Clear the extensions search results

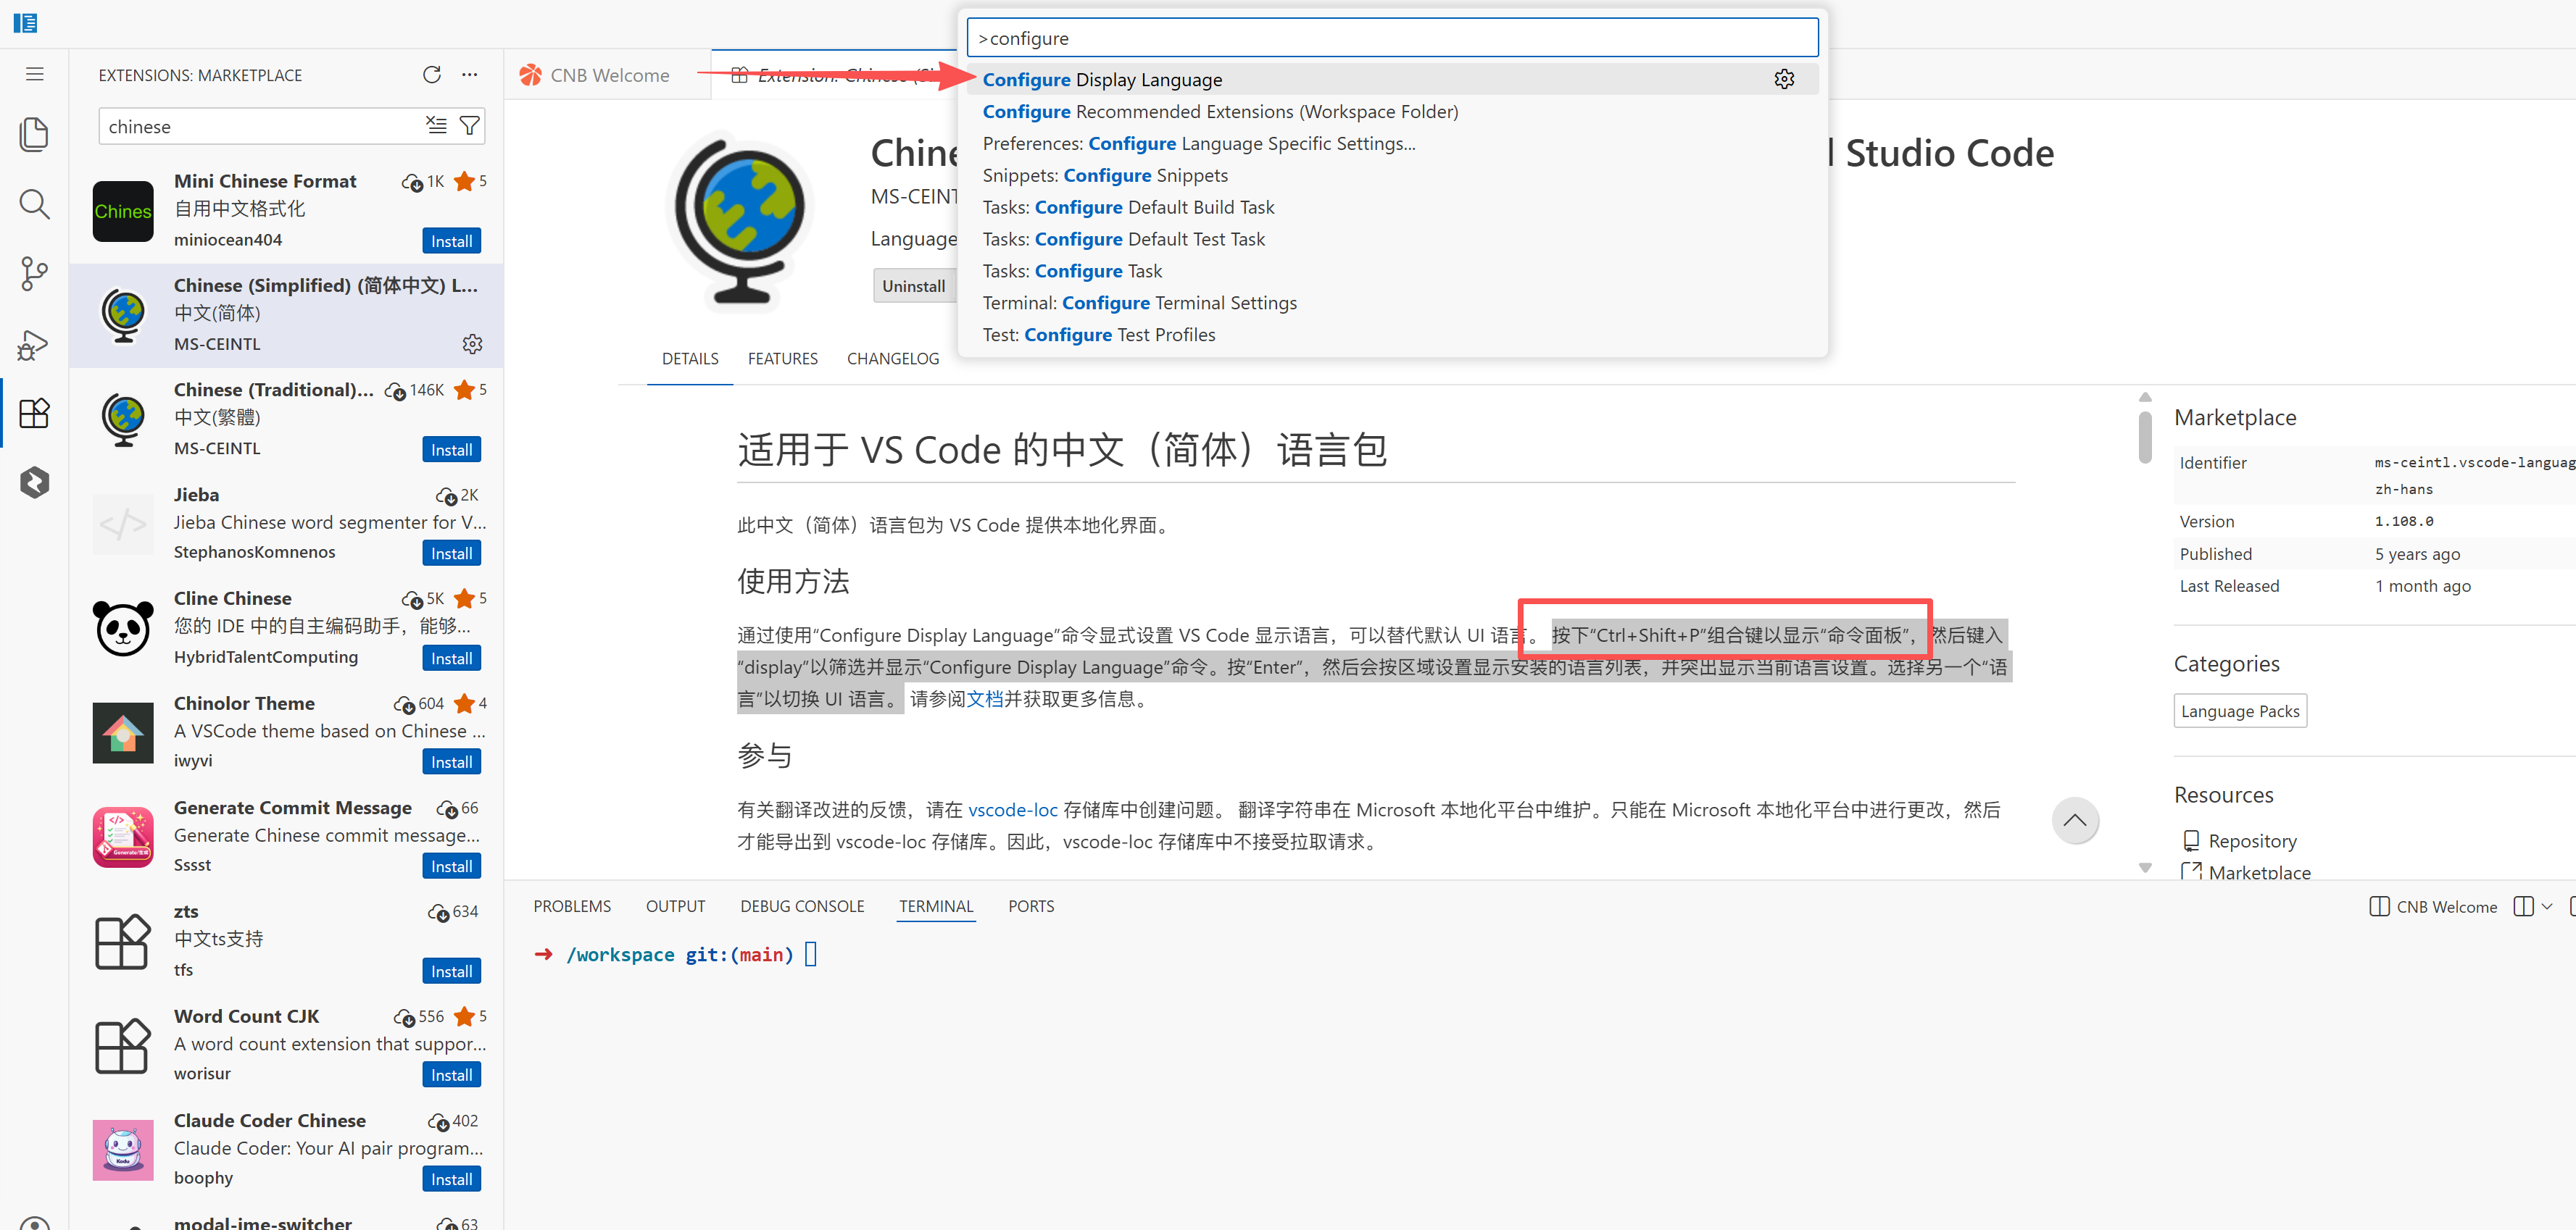tap(436, 126)
